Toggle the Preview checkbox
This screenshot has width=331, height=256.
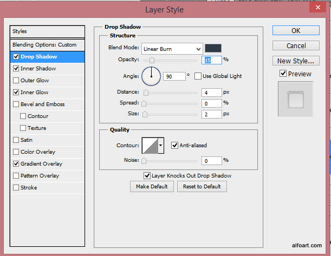[283, 74]
